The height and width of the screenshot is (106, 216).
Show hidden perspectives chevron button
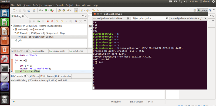tap(214, 10)
